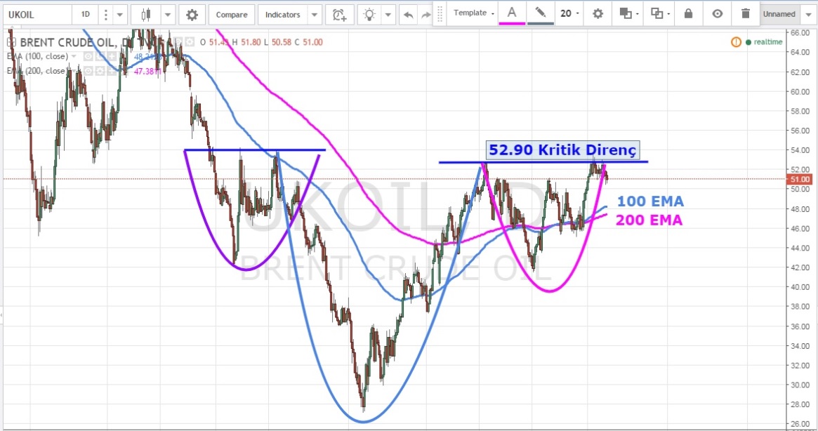
Task: Open chart properties gear in main toolbar
Action: coord(192,14)
